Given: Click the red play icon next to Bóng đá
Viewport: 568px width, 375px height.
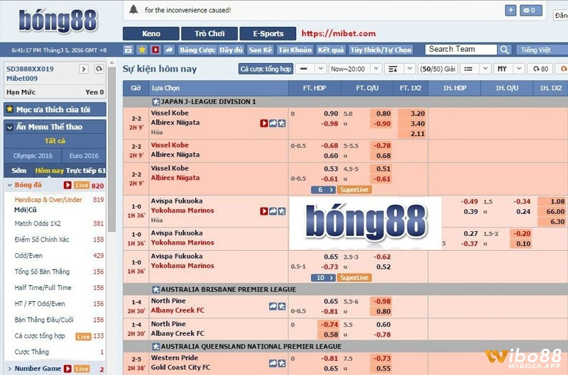Looking at the screenshot, I should tap(67, 185).
